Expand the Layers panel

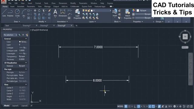[x=92, y=21]
